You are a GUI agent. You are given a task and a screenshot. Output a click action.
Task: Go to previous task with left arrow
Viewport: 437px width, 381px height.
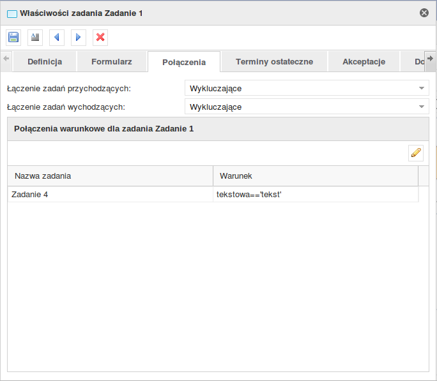pyautogui.click(x=57, y=38)
